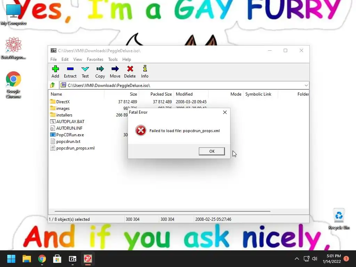This screenshot has height=267, width=356.
Task: Click the DirectX size value 37 812 489
Action: 127,102
